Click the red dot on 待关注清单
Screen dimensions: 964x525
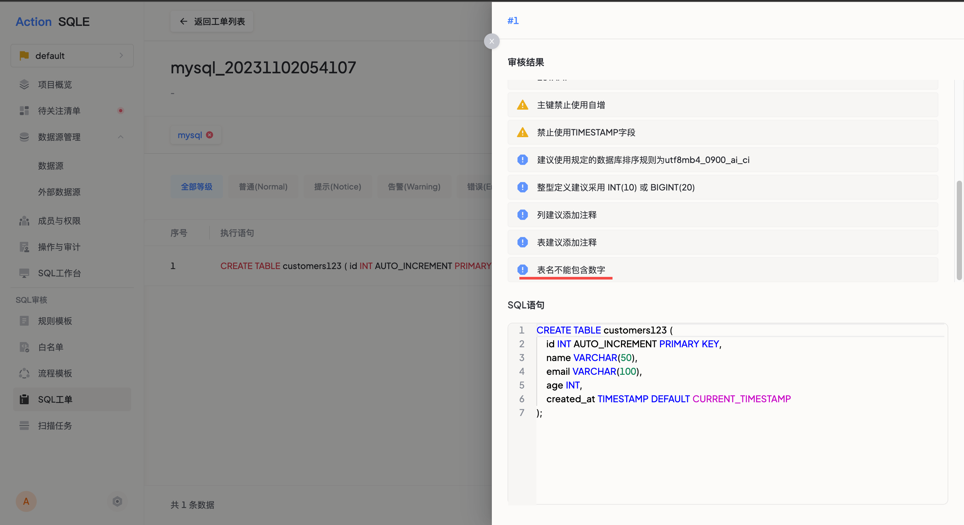(x=121, y=111)
